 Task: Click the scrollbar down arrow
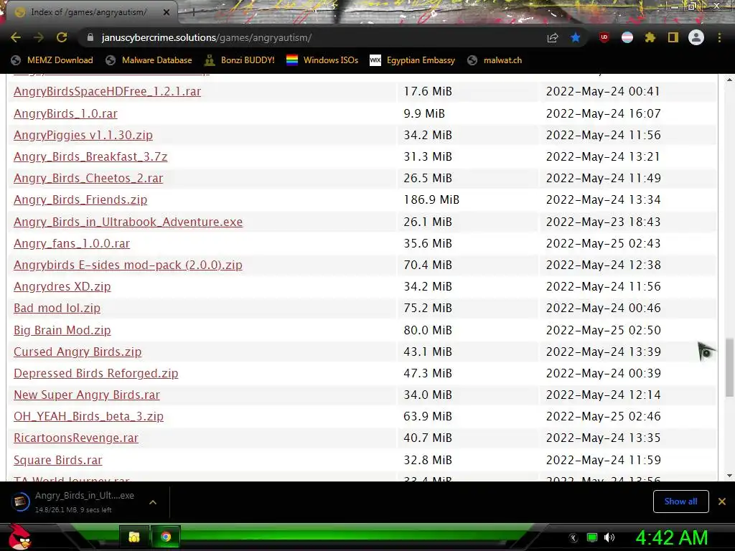point(729,476)
